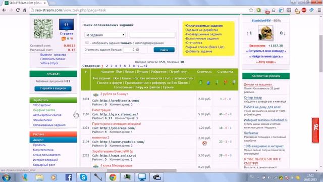Reload the page with the refresh icon
This screenshot has height=182, width=323.
[18, 10]
